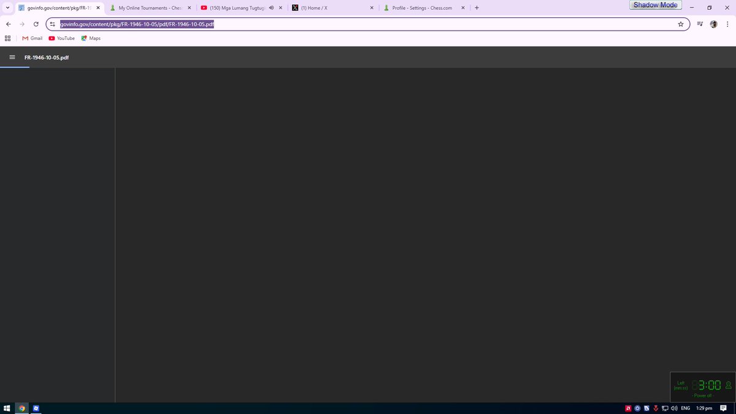The height and width of the screenshot is (414, 736).
Task: Open Chrome from the taskbar
Action: (x=22, y=408)
